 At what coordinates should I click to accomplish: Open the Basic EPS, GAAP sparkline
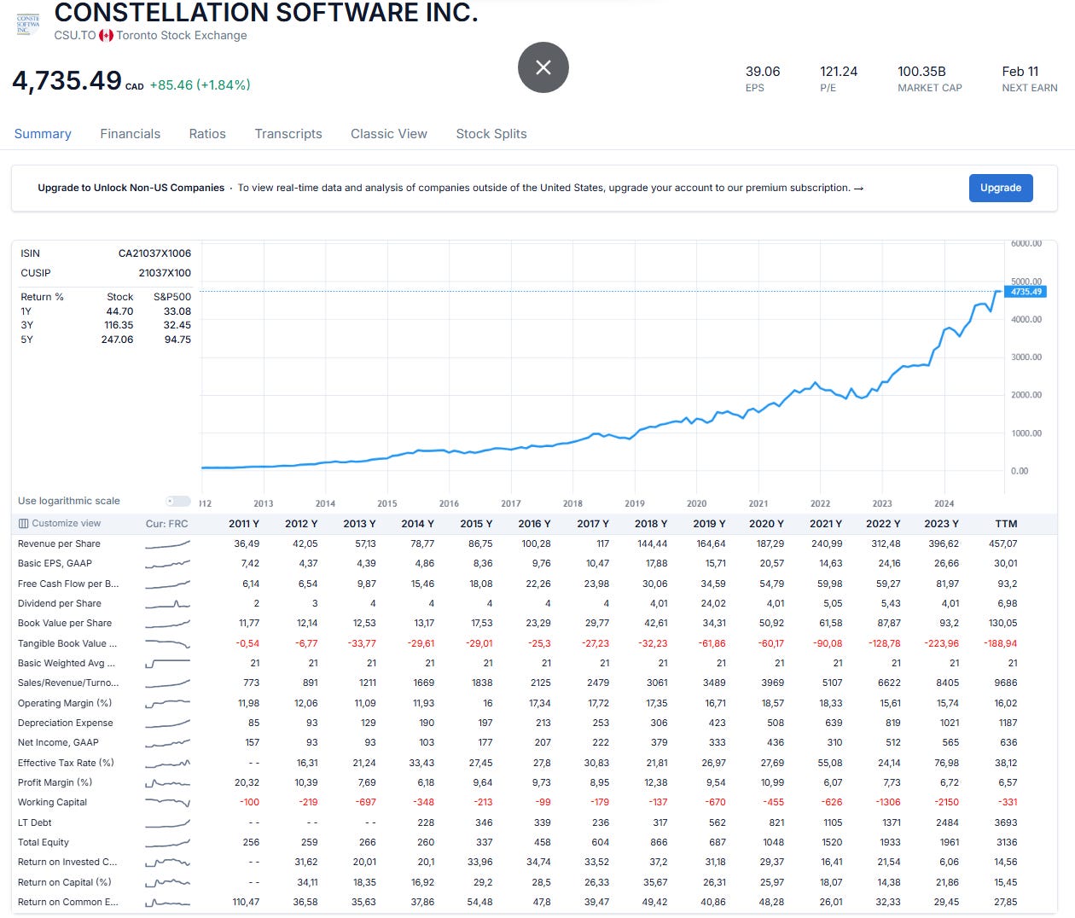[167, 563]
